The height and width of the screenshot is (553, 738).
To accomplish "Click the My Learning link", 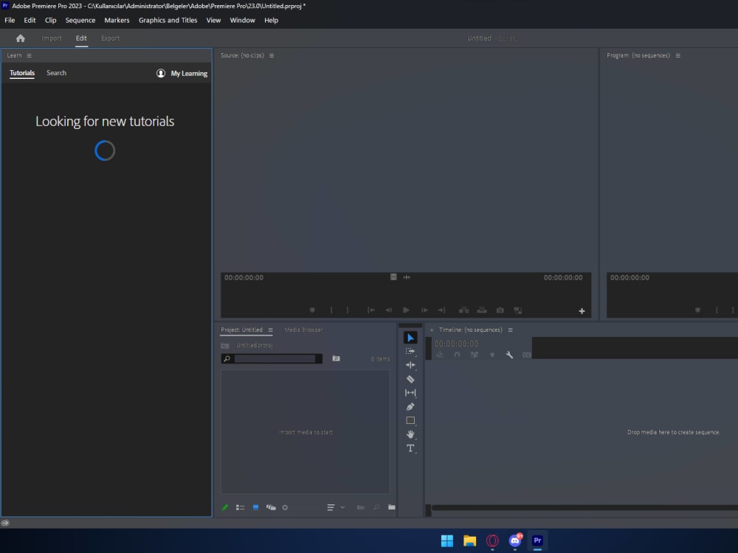I will [x=182, y=73].
